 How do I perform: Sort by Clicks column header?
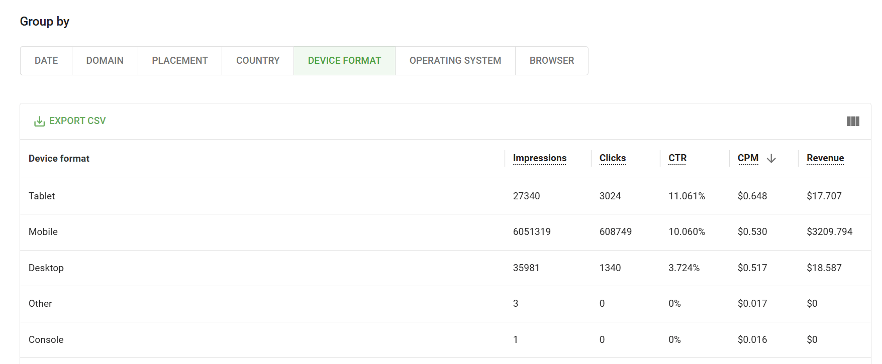pos(613,158)
